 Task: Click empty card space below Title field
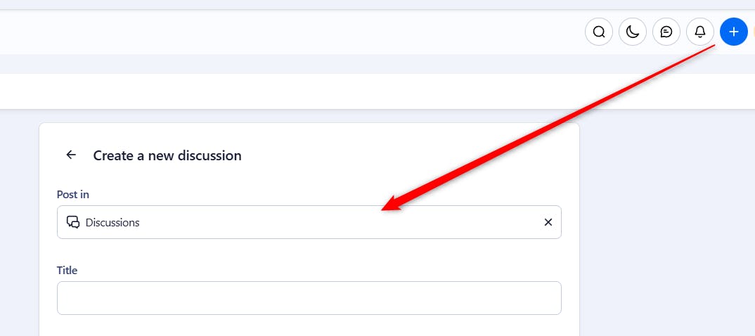pyautogui.click(x=309, y=327)
